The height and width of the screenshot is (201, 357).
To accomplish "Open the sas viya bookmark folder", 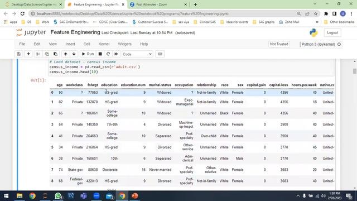I will [x=181, y=22].
